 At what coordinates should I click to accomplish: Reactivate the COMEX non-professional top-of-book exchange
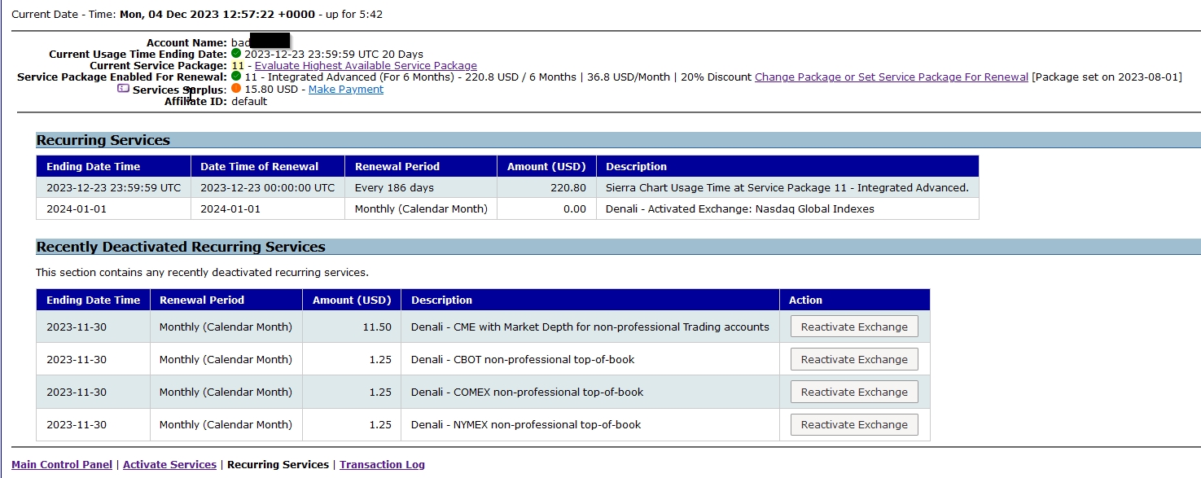click(854, 392)
